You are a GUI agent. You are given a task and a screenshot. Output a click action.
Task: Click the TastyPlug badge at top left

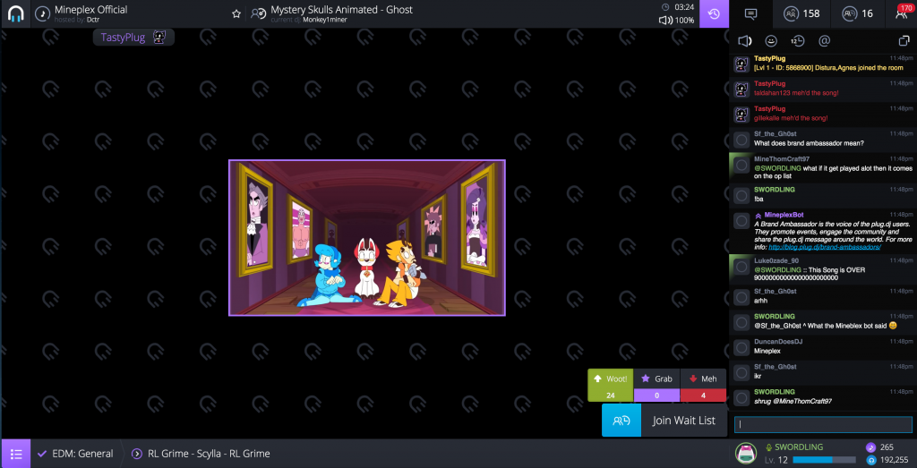(x=133, y=38)
